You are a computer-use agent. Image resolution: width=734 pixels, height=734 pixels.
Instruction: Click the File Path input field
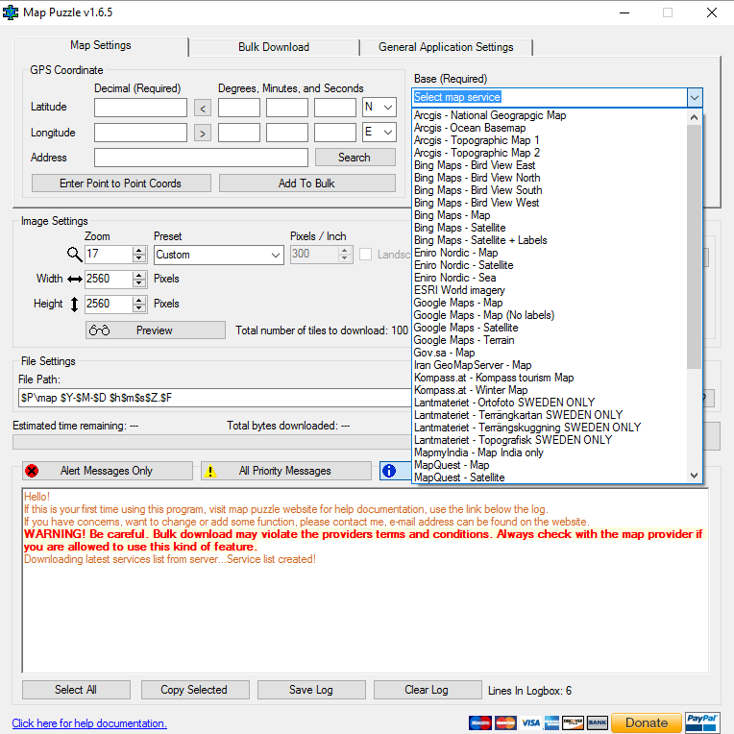(x=214, y=398)
